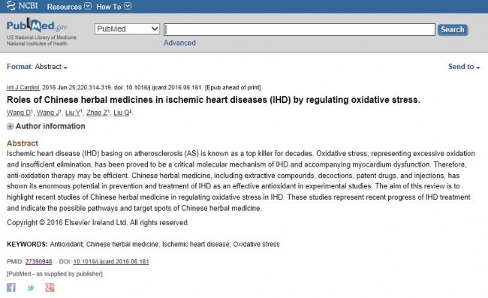Open author Wang J link
The height and width of the screenshot is (298, 488).
47,113
